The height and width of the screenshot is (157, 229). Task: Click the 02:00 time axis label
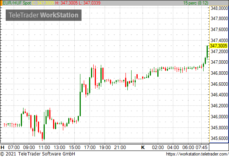point(158,148)
